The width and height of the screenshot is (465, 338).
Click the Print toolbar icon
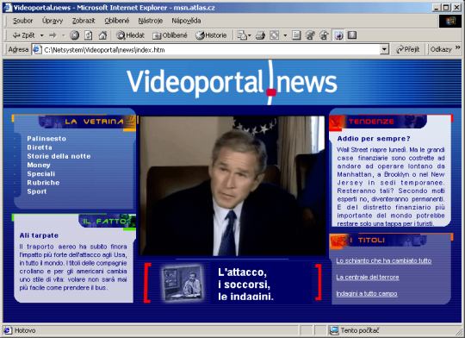(260, 35)
